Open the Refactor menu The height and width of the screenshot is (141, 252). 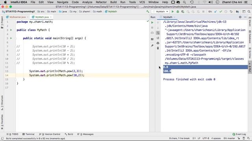(101, 2)
